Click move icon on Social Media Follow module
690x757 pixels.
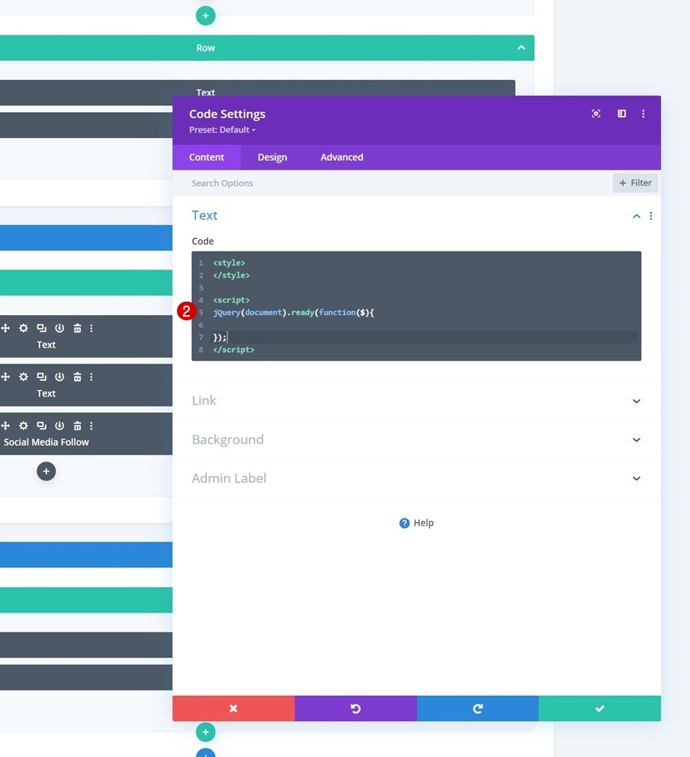tap(5, 426)
